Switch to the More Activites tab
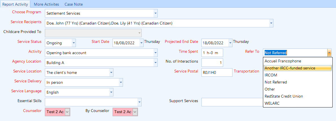Image resolution: width=336 pixels, height=121 pixels. tap(46, 4)
